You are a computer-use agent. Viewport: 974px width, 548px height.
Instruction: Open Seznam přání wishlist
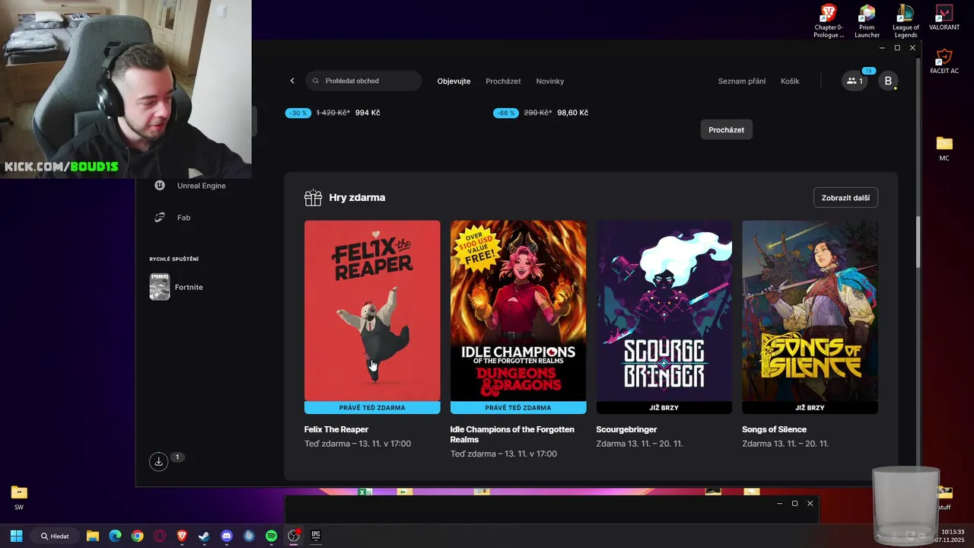[x=742, y=81]
